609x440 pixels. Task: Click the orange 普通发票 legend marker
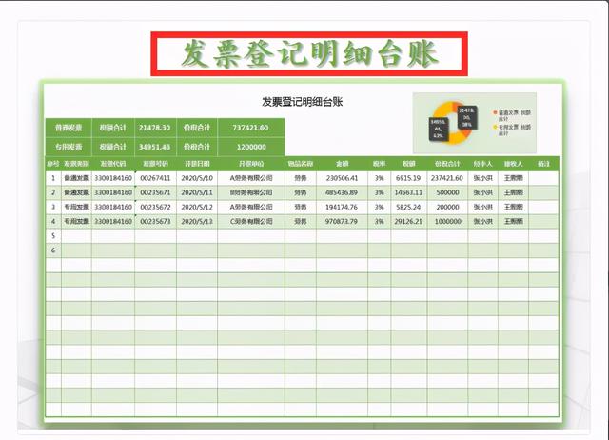(495, 112)
